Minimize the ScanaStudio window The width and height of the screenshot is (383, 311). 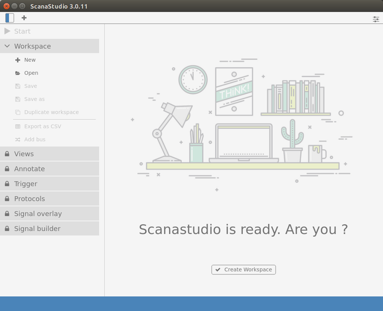pos(15,6)
